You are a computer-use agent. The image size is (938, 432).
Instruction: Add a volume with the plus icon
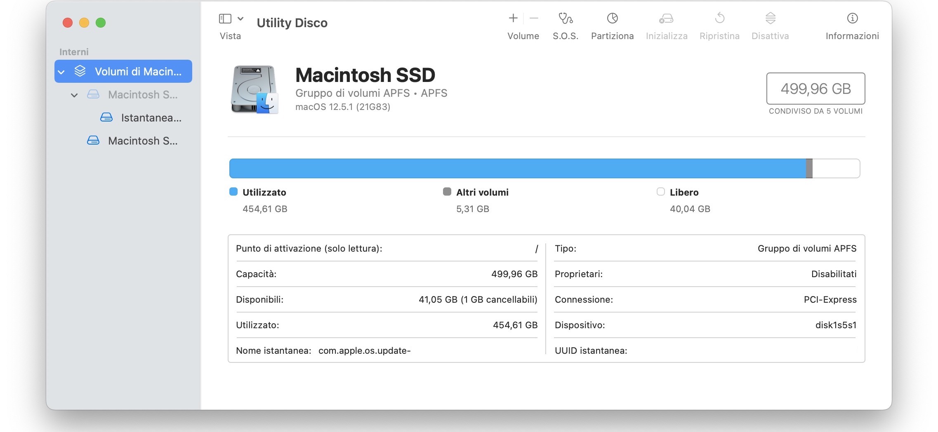point(513,19)
